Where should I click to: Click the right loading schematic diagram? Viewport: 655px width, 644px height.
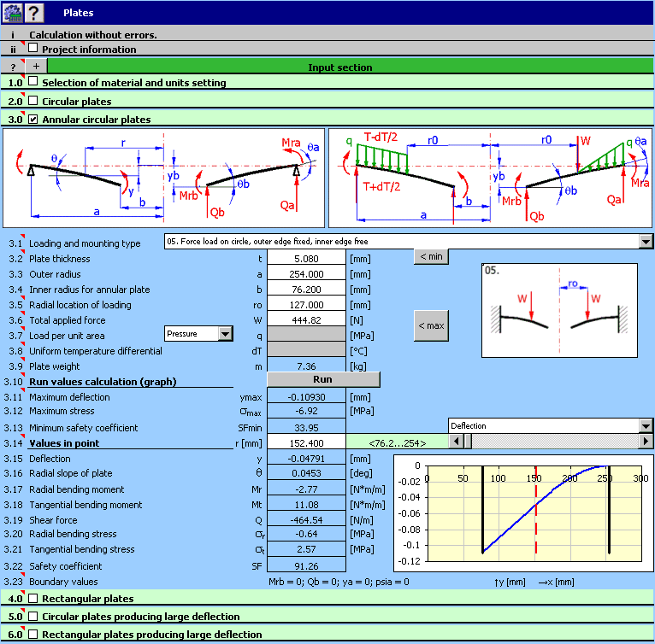491,178
